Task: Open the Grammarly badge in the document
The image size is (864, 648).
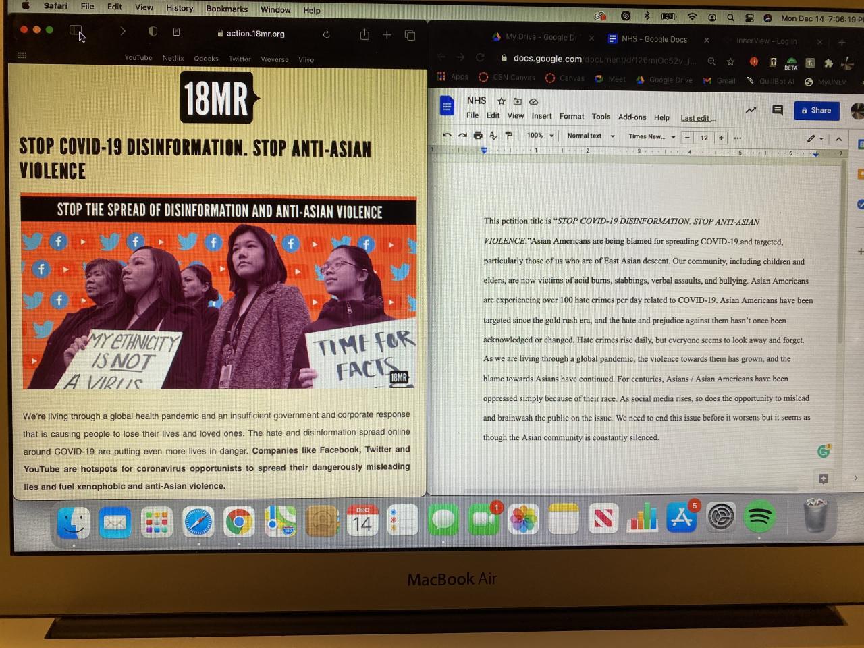Action: point(823,451)
